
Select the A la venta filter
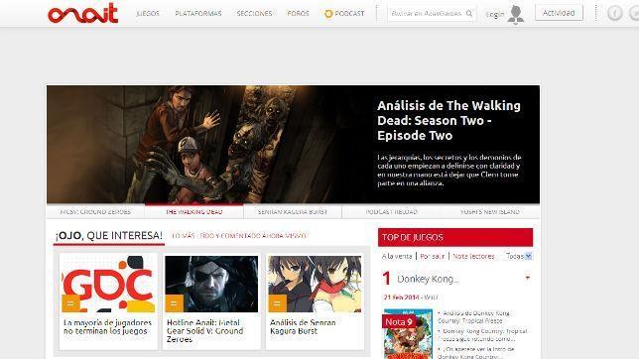397,256
